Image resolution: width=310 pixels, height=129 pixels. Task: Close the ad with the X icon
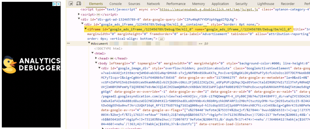[58, 4]
